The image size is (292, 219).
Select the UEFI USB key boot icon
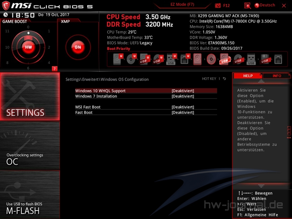pyautogui.click(x=171, y=59)
